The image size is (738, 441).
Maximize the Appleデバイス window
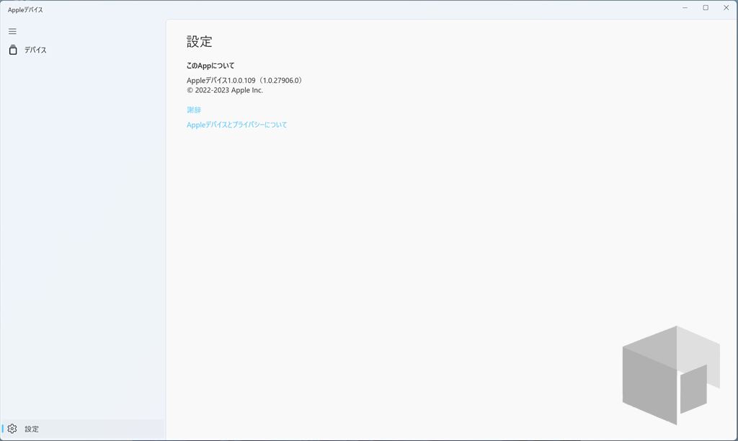(706, 8)
